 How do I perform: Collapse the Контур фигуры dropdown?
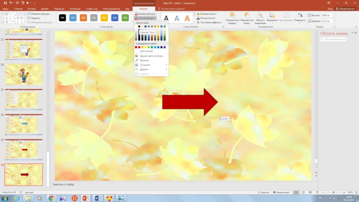click(145, 18)
